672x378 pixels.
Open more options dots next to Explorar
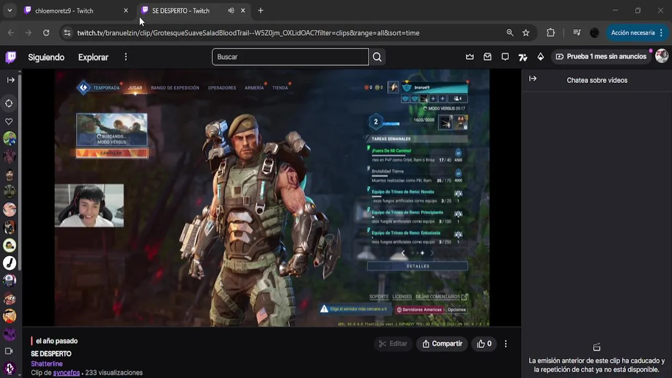[125, 57]
